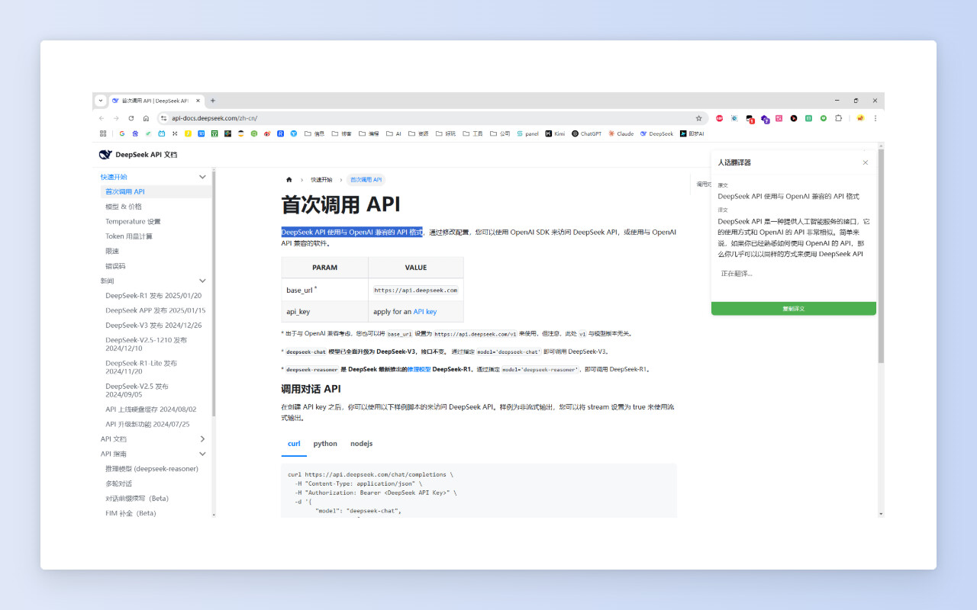Open DeepSeek-V3 发布 2024/12/26 news
Image resolution: width=977 pixels, height=610 pixels.
point(155,326)
